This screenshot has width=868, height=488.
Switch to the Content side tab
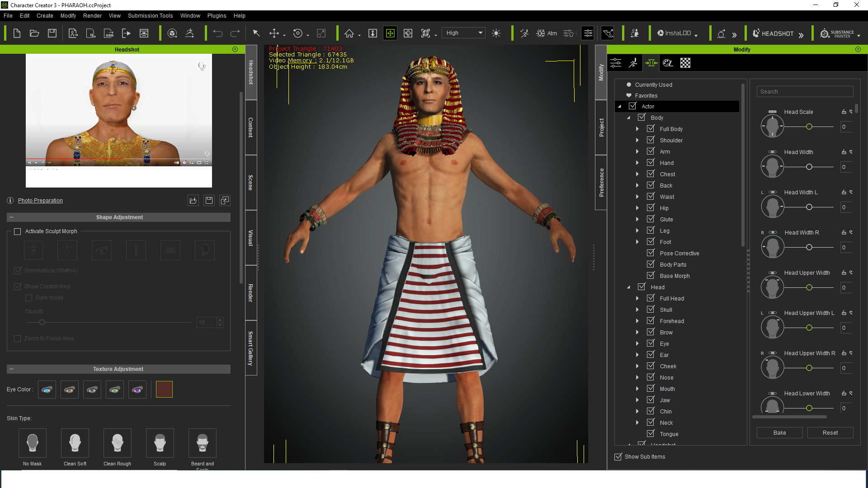(251, 127)
